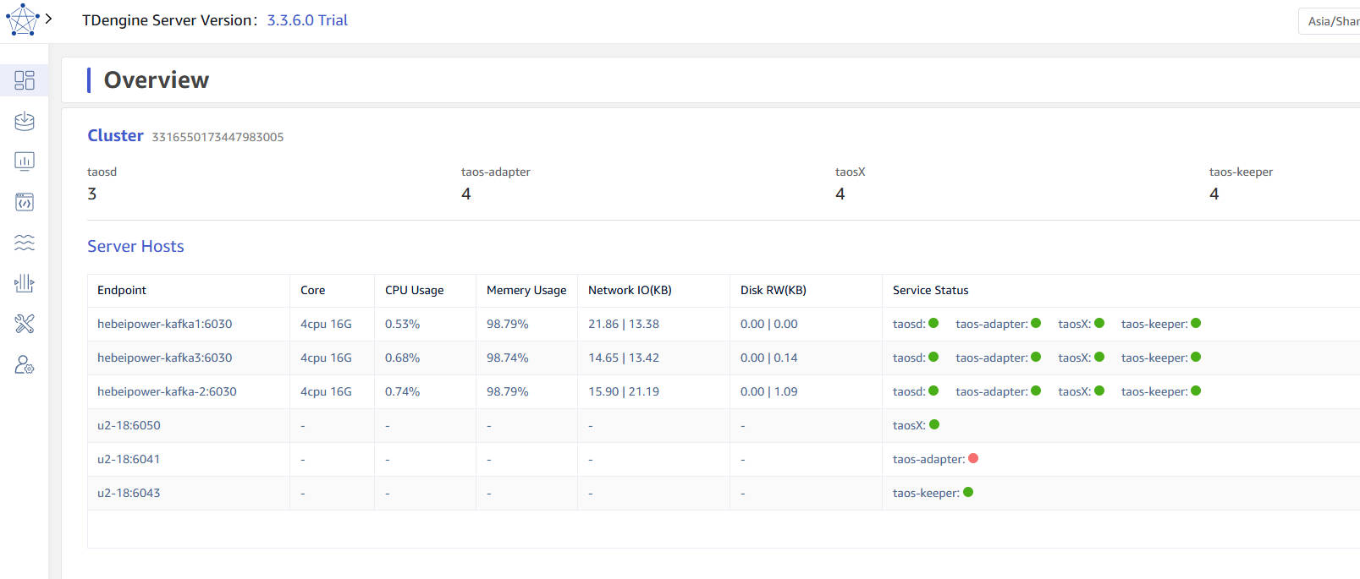The width and height of the screenshot is (1360, 579).
Task: Click the TDengine star logo
Action: [22, 19]
